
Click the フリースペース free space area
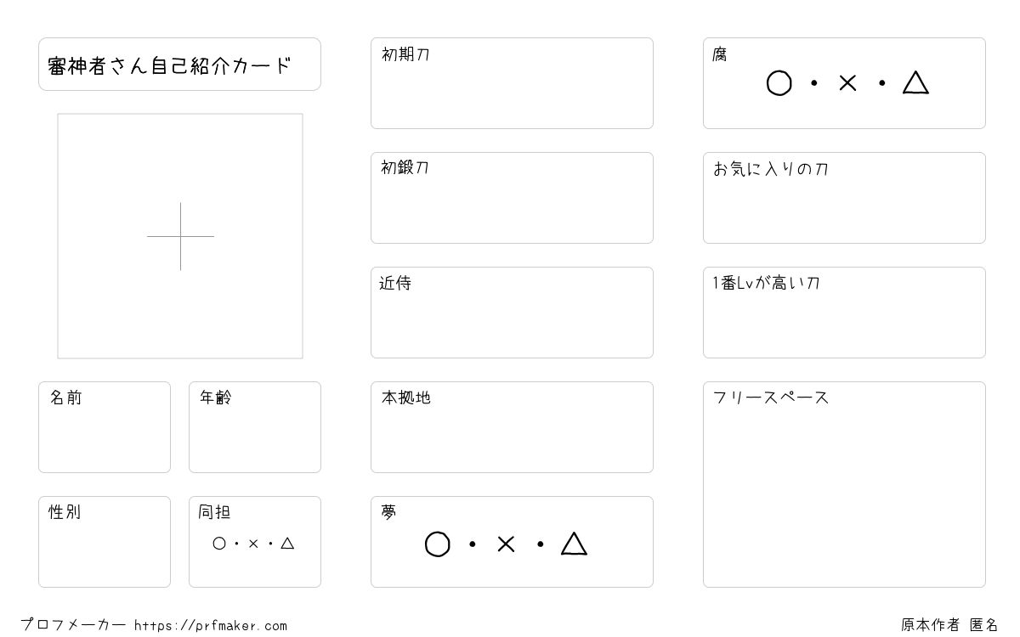(x=844, y=484)
